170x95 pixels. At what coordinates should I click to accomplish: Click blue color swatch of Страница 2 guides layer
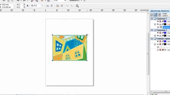tap(165, 33)
